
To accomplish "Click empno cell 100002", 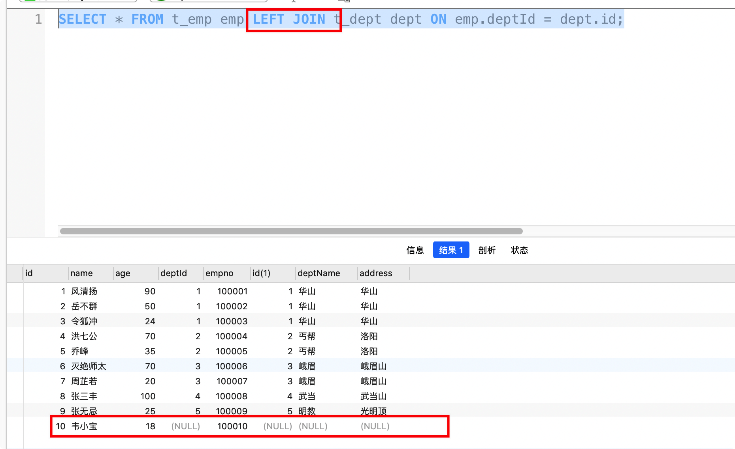I will 232,306.
